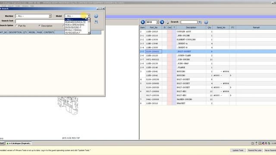The height and width of the screenshot is (155, 276).
Task: Click the blue next page arrow in the parts list
Action: tap(162, 22)
